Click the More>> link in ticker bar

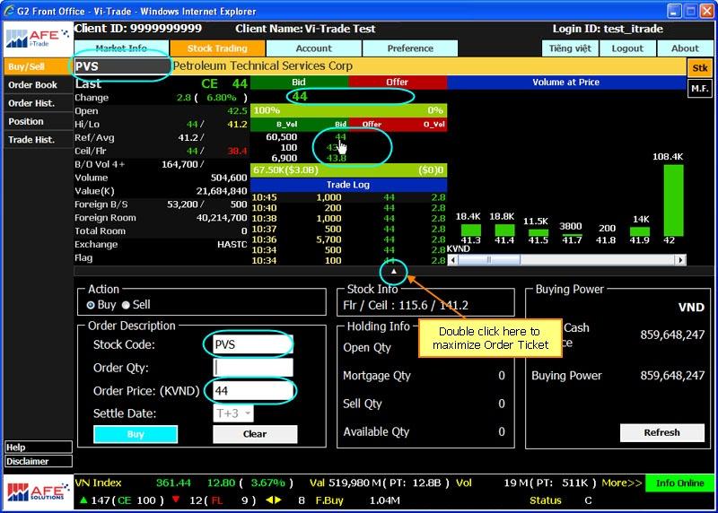pos(622,483)
